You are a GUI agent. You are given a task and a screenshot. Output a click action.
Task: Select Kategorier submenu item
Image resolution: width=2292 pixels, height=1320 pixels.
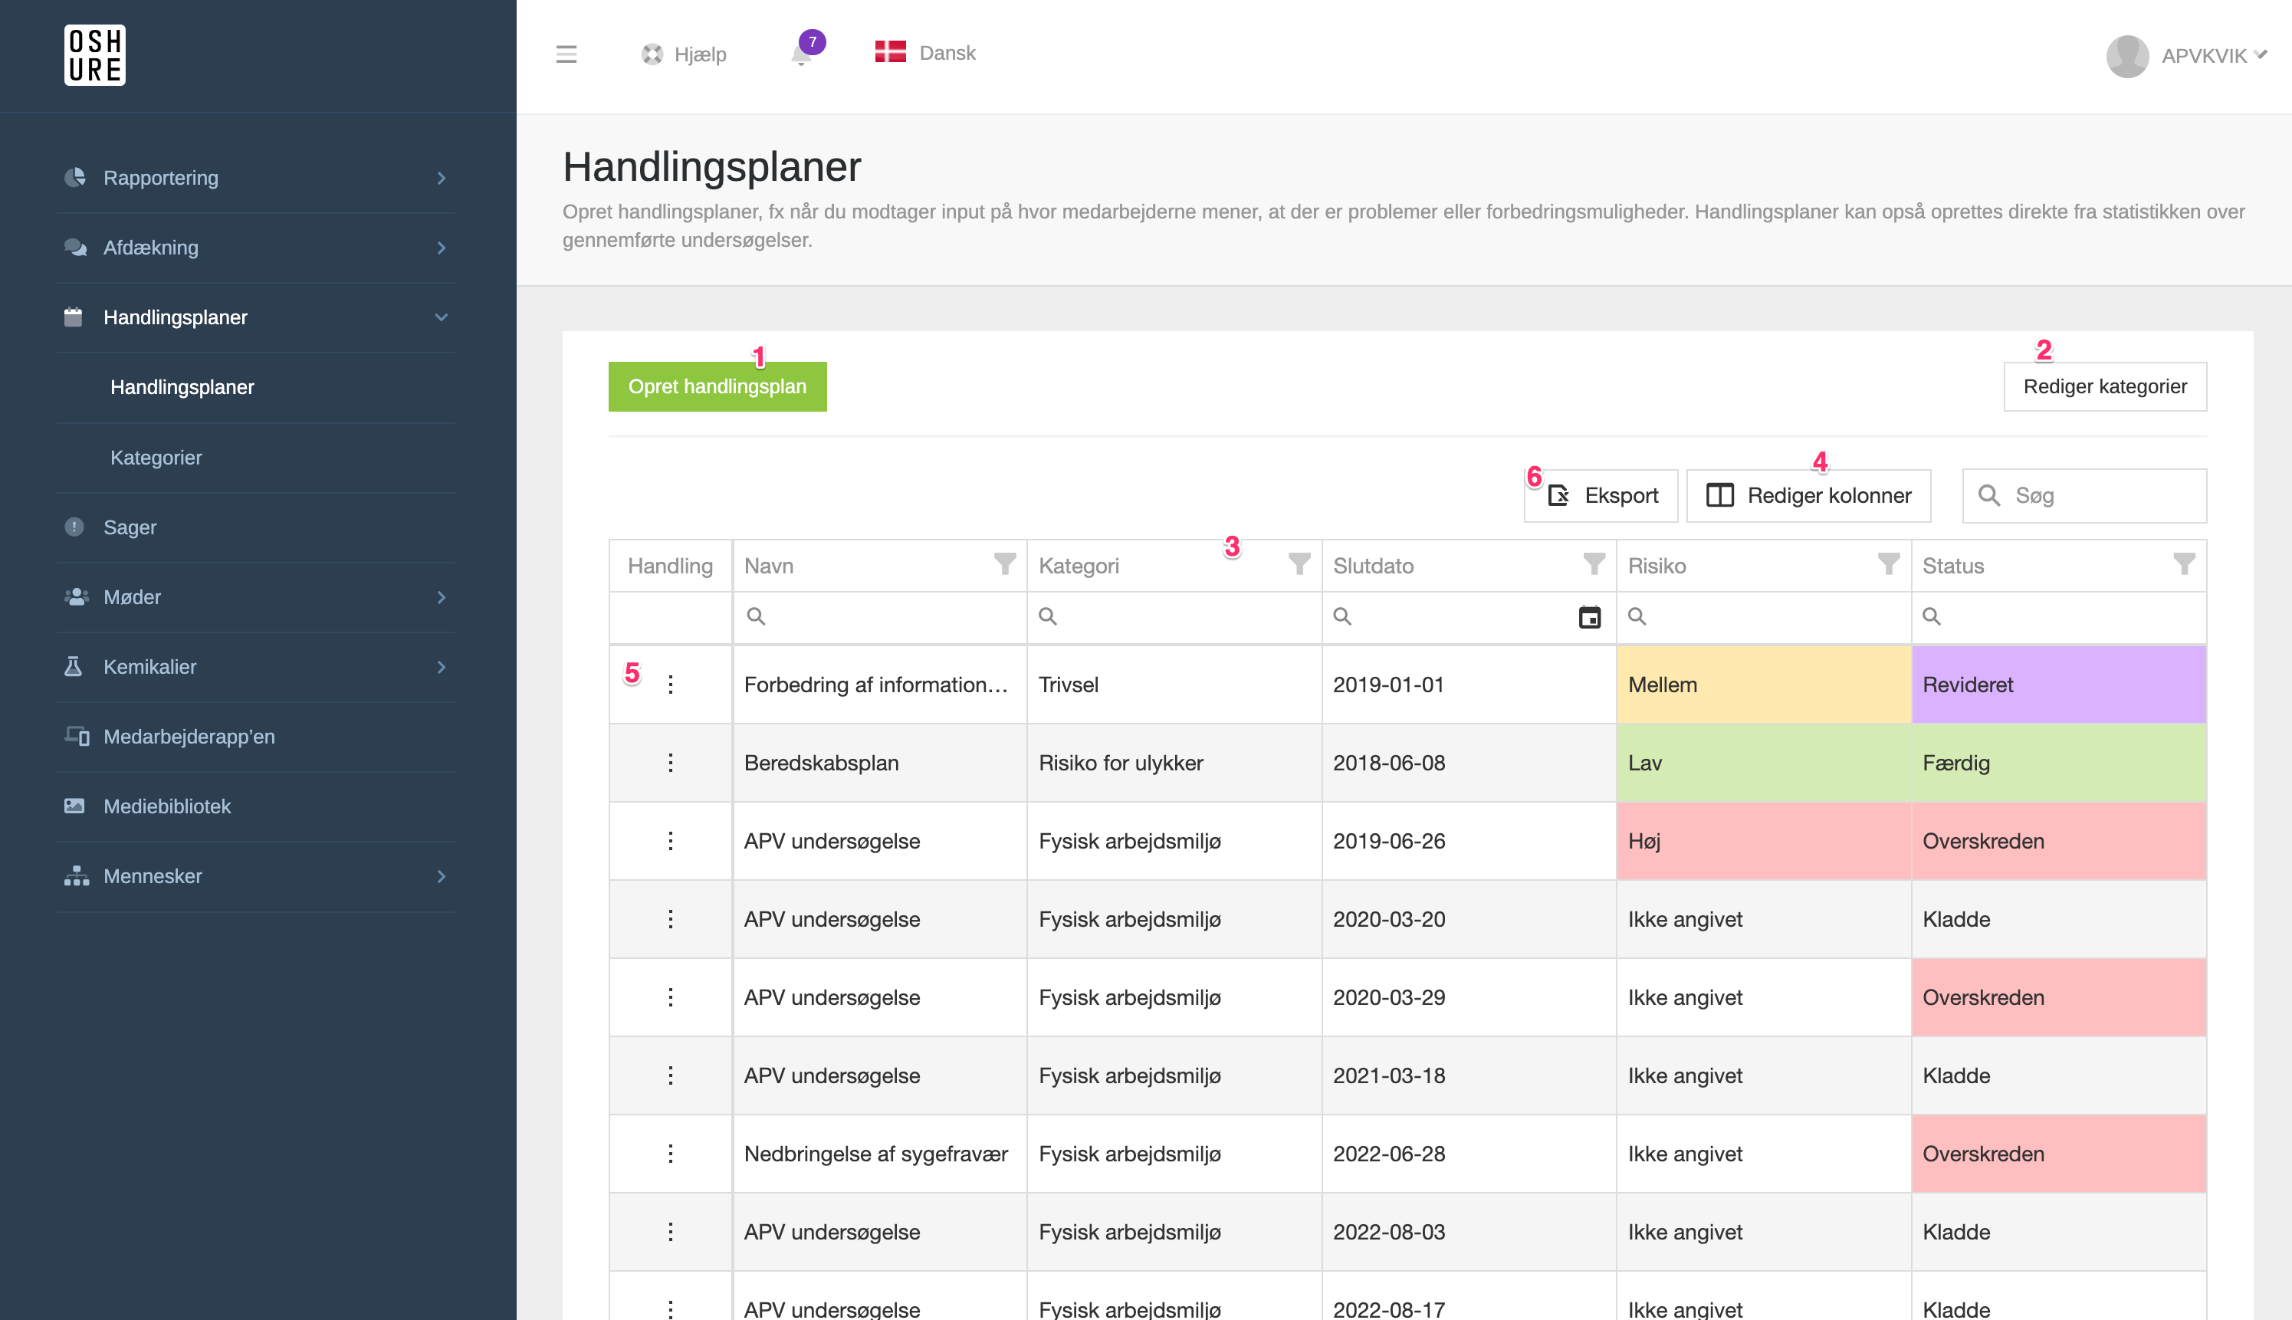156,457
